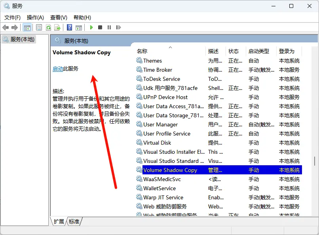This screenshot has height=235, width=319.
Task: Click gear icon beside User Manager
Action: coord(139,124)
